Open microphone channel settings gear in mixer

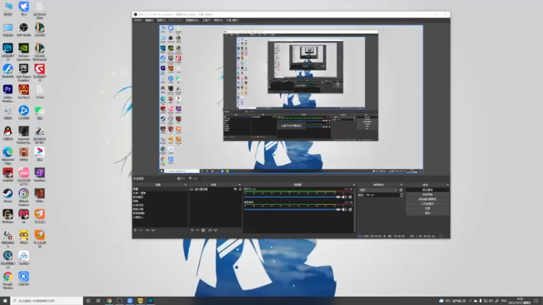click(x=350, y=197)
